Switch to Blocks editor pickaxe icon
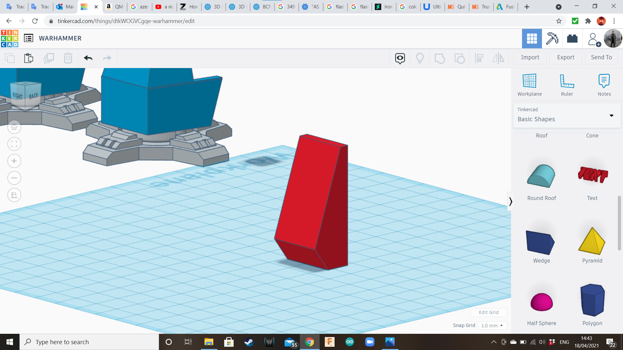The width and height of the screenshot is (623, 350). (552, 39)
